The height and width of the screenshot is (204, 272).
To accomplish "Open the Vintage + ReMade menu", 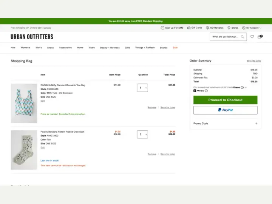I will click(145, 48).
